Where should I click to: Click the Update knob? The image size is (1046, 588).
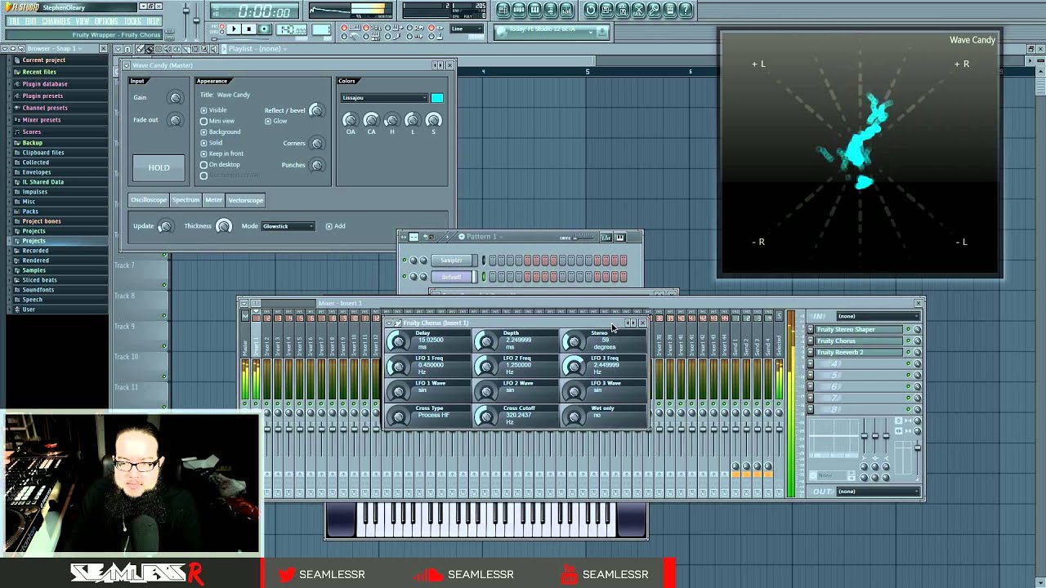(x=165, y=226)
